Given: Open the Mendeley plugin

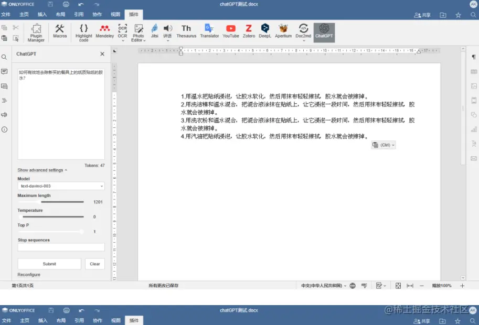Looking at the screenshot, I should [x=104, y=31].
